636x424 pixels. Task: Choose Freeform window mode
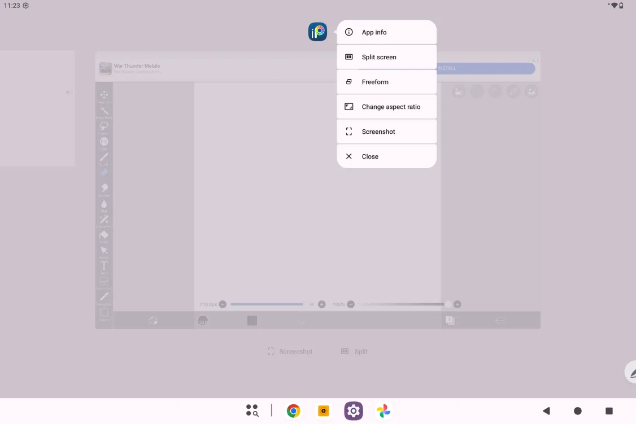pyautogui.click(x=386, y=82)
